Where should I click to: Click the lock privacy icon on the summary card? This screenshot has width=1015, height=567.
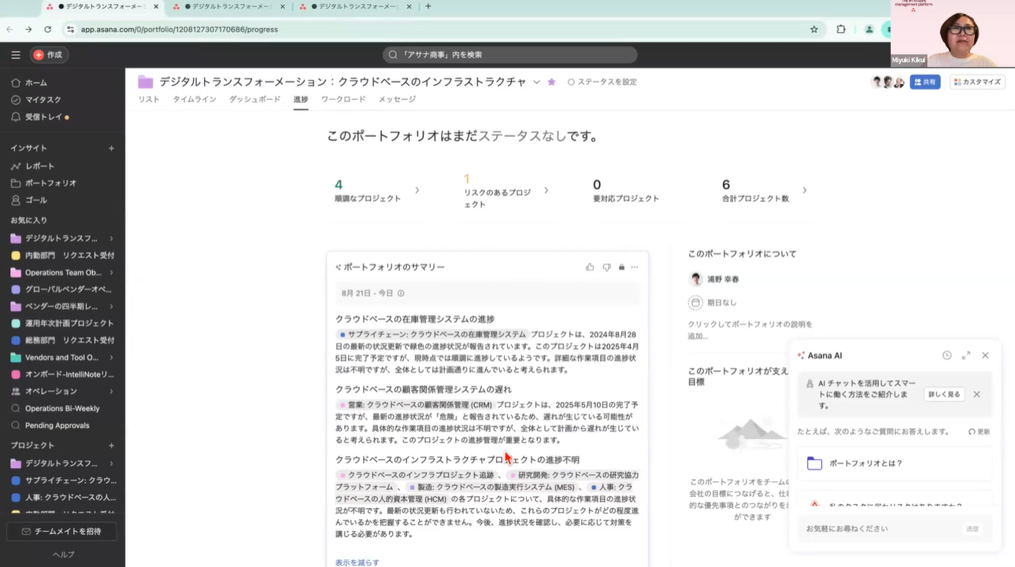coord(623,267)
